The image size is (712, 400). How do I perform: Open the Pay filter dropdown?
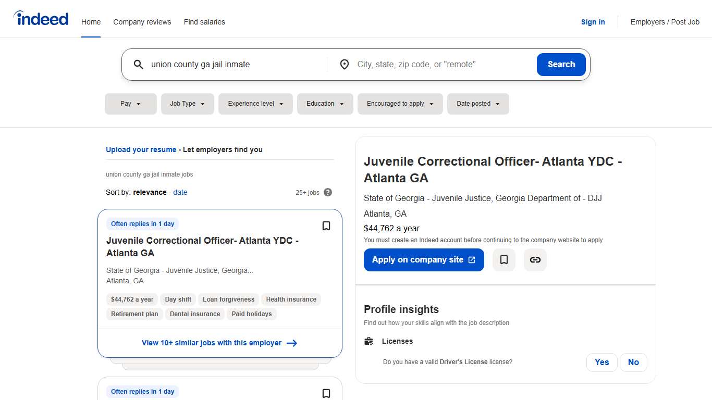coord(130,104)
